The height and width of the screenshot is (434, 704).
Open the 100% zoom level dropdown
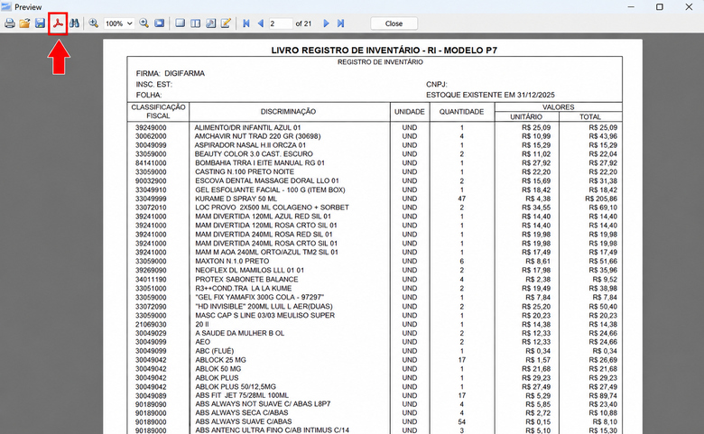click(x=119, y=23)
